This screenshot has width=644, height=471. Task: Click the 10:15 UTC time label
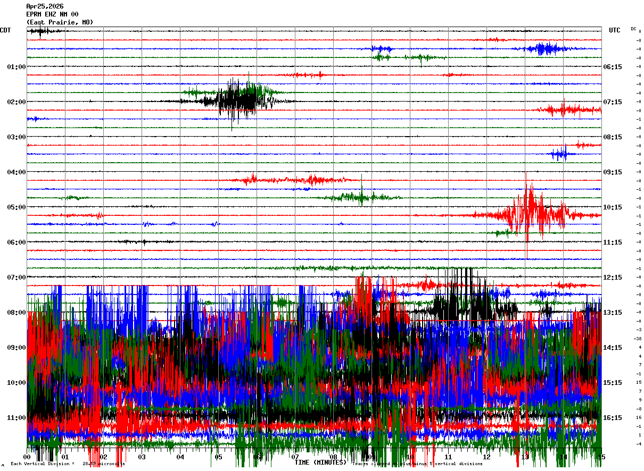pyautogui.click(x=613, y=207)
